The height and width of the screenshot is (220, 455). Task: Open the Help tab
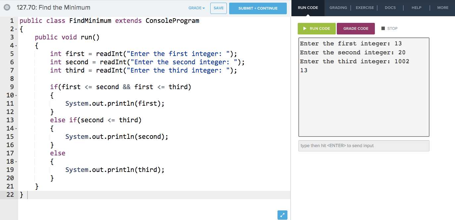click(416, 8)
